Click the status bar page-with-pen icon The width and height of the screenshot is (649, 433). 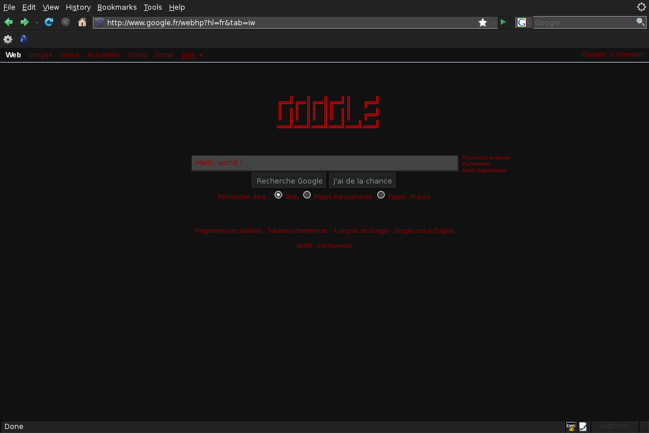click(x=582, y=426)
